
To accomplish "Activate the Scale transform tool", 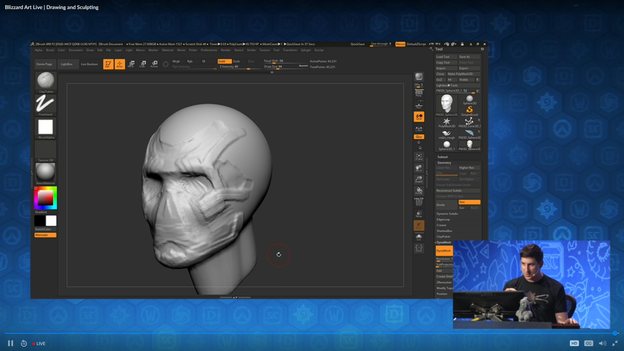I will coord(143,64).
